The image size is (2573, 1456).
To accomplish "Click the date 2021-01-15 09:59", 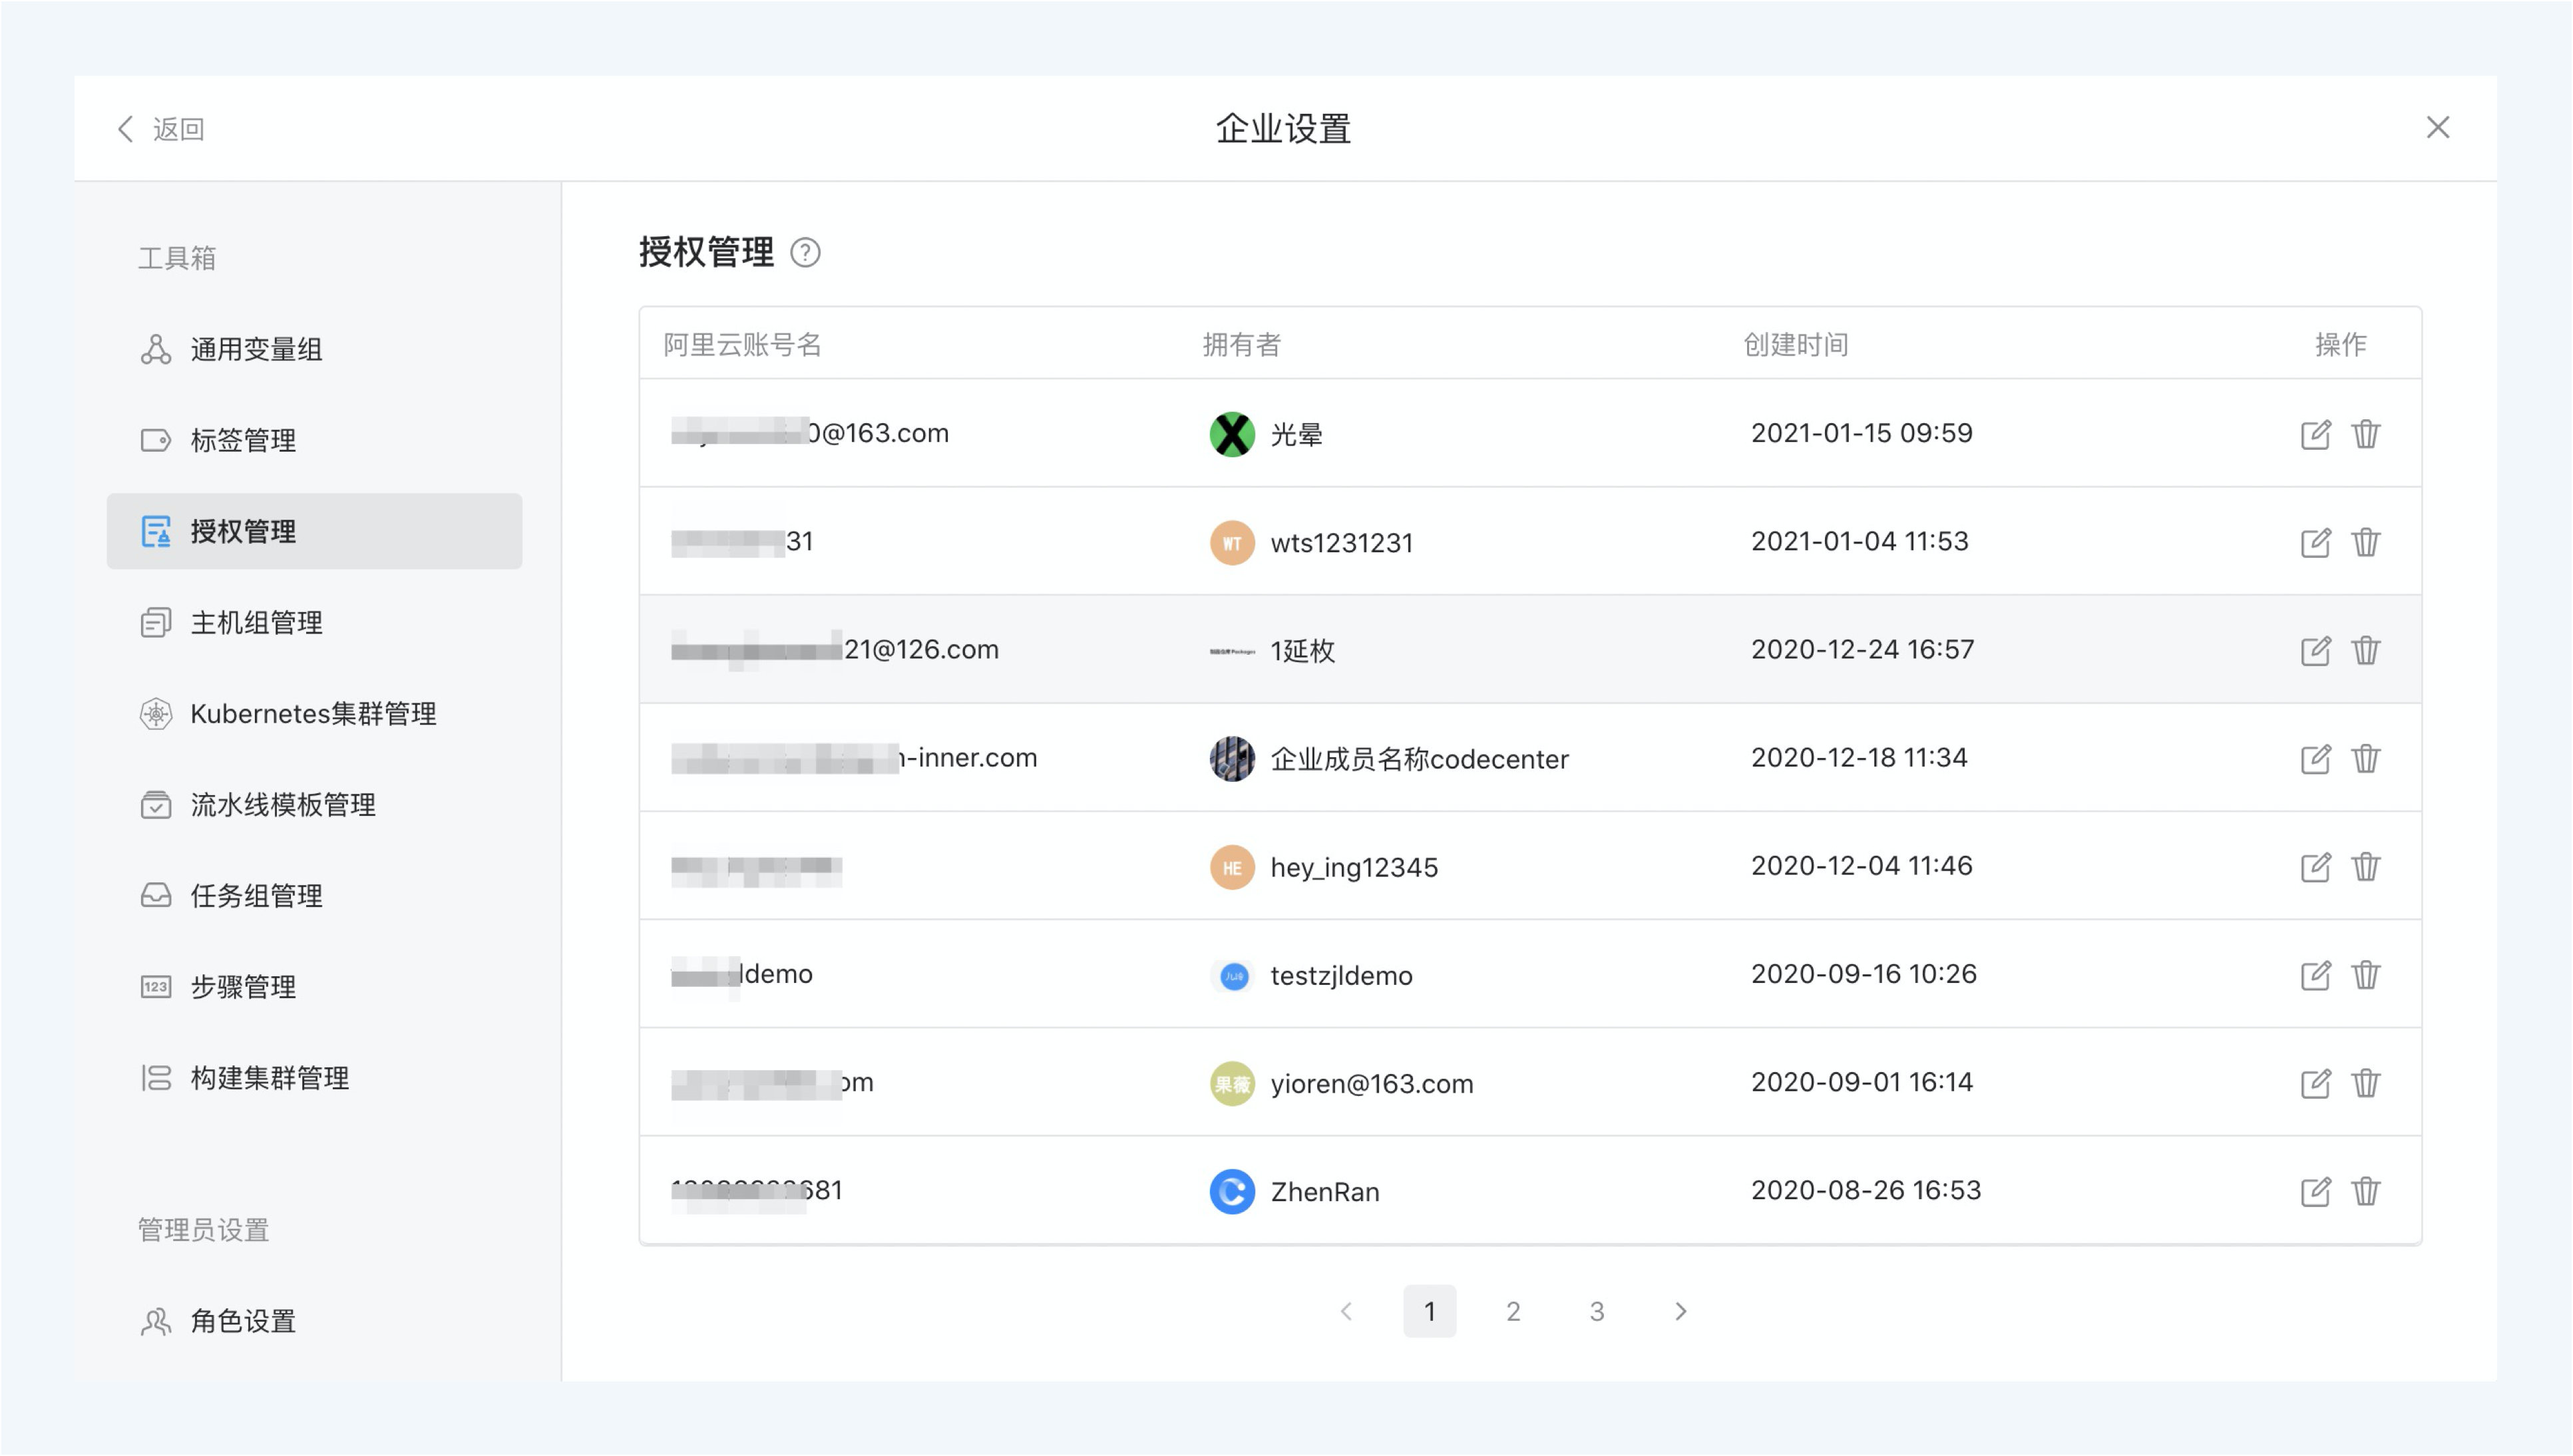I will (1861, 433).
